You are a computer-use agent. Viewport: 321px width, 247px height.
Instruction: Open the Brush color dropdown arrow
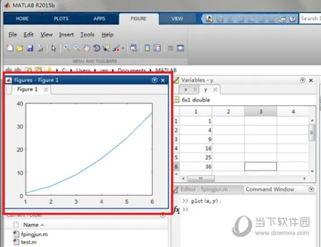[123, 48]
